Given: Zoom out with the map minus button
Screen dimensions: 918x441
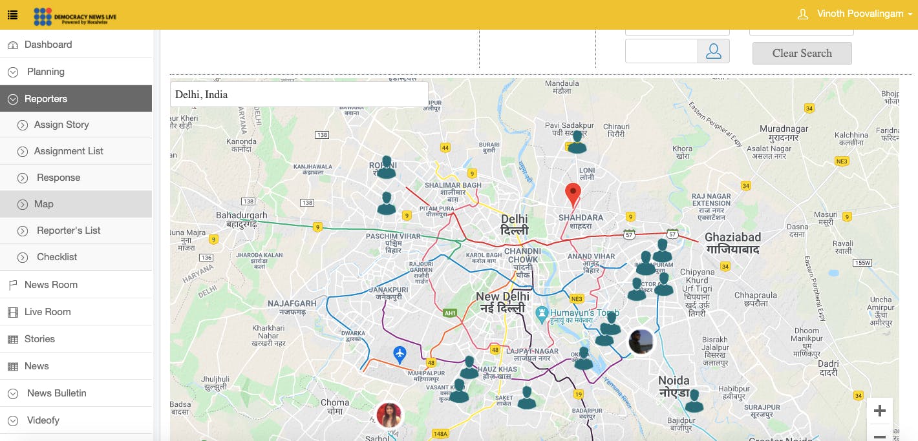Looking at the screenshot, I should (879, 435).
